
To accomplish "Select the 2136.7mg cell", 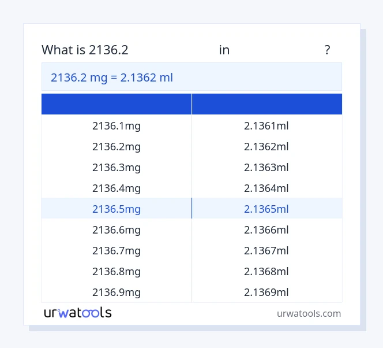I will point(117,251).
